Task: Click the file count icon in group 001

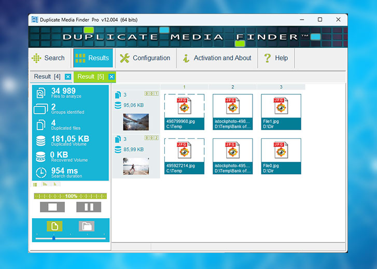Action: tap(118, 95)
